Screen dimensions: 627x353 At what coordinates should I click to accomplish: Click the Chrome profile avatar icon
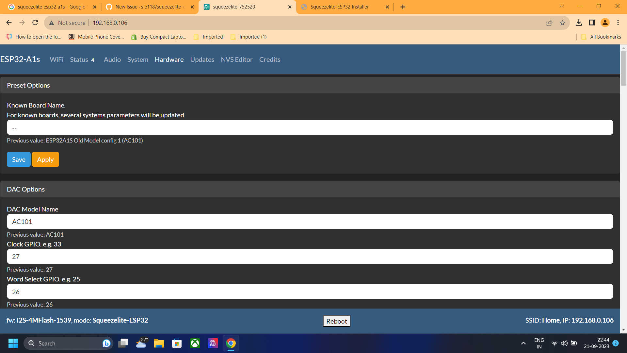coord(605,23)
